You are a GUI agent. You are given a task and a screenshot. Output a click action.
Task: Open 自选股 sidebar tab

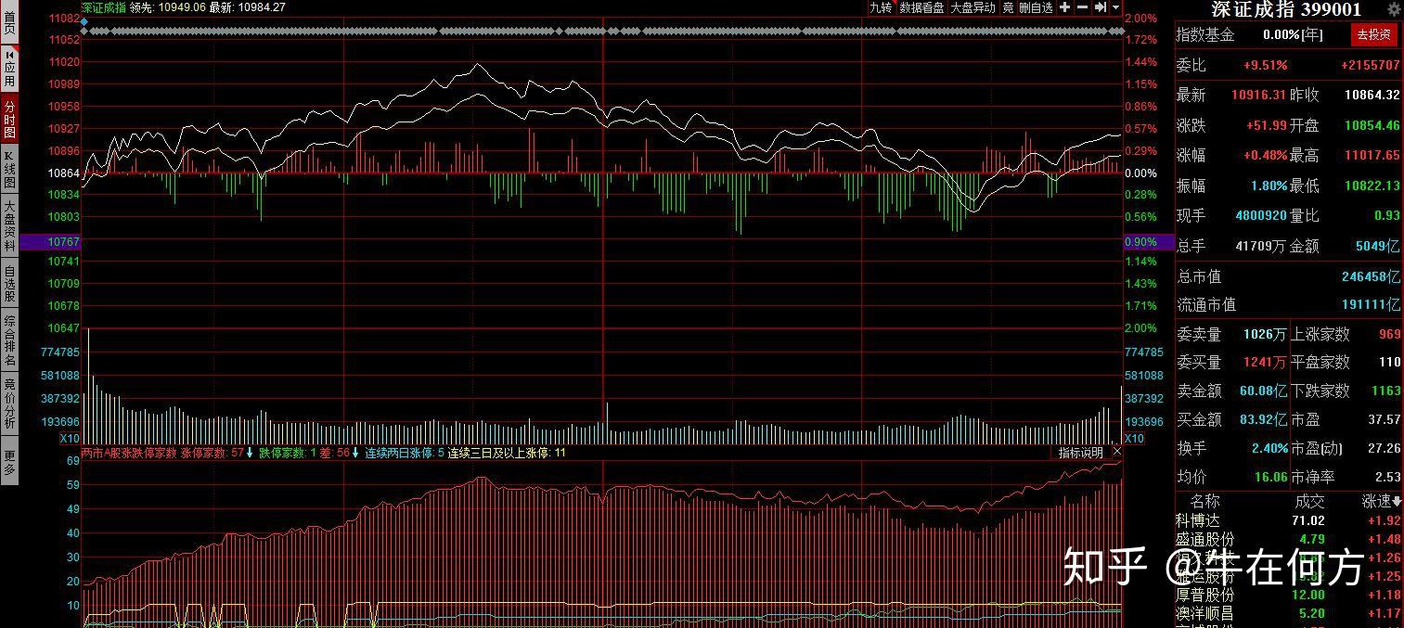coord(9,284)
